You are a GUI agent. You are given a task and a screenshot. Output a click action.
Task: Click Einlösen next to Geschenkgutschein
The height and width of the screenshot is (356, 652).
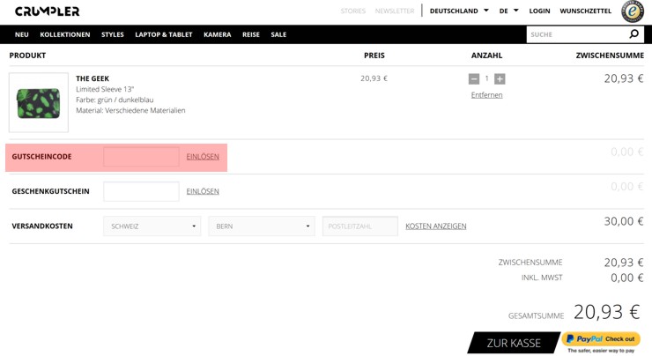coord(203,191)
